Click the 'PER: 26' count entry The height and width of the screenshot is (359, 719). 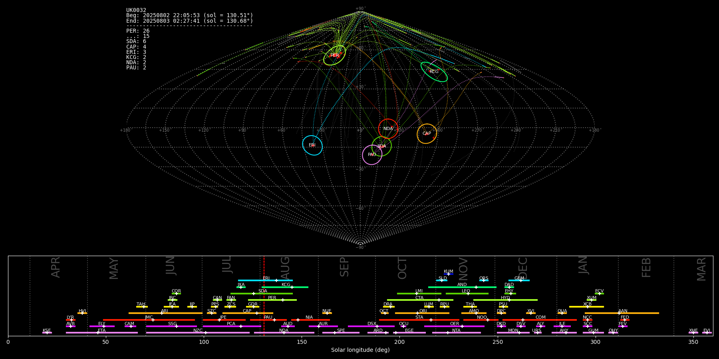point(138,31)
